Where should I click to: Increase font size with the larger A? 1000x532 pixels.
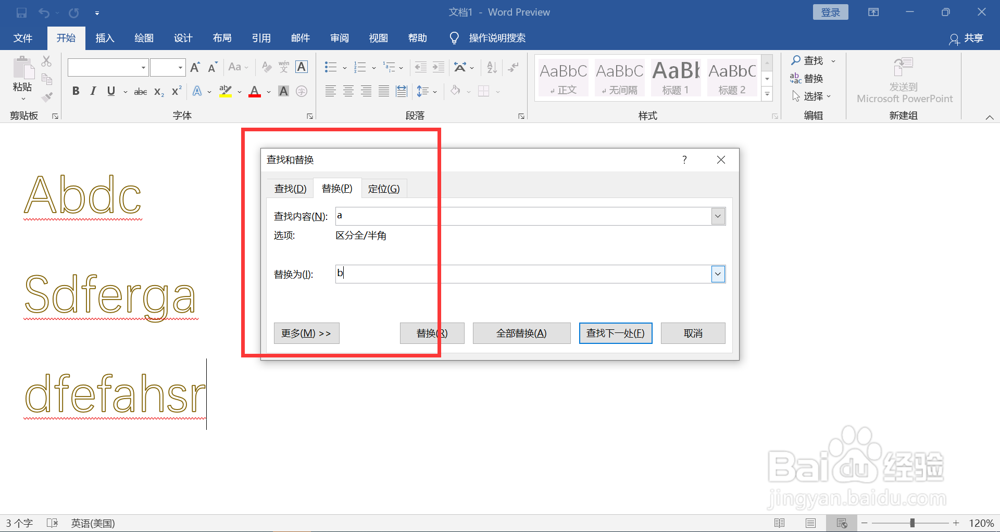[x=195, y=67]
